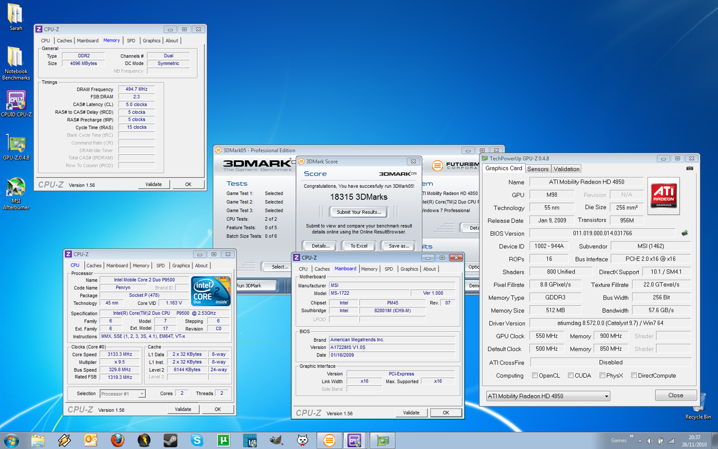Click the Details... button in 3DMark Score

click(x=320, y=246)
